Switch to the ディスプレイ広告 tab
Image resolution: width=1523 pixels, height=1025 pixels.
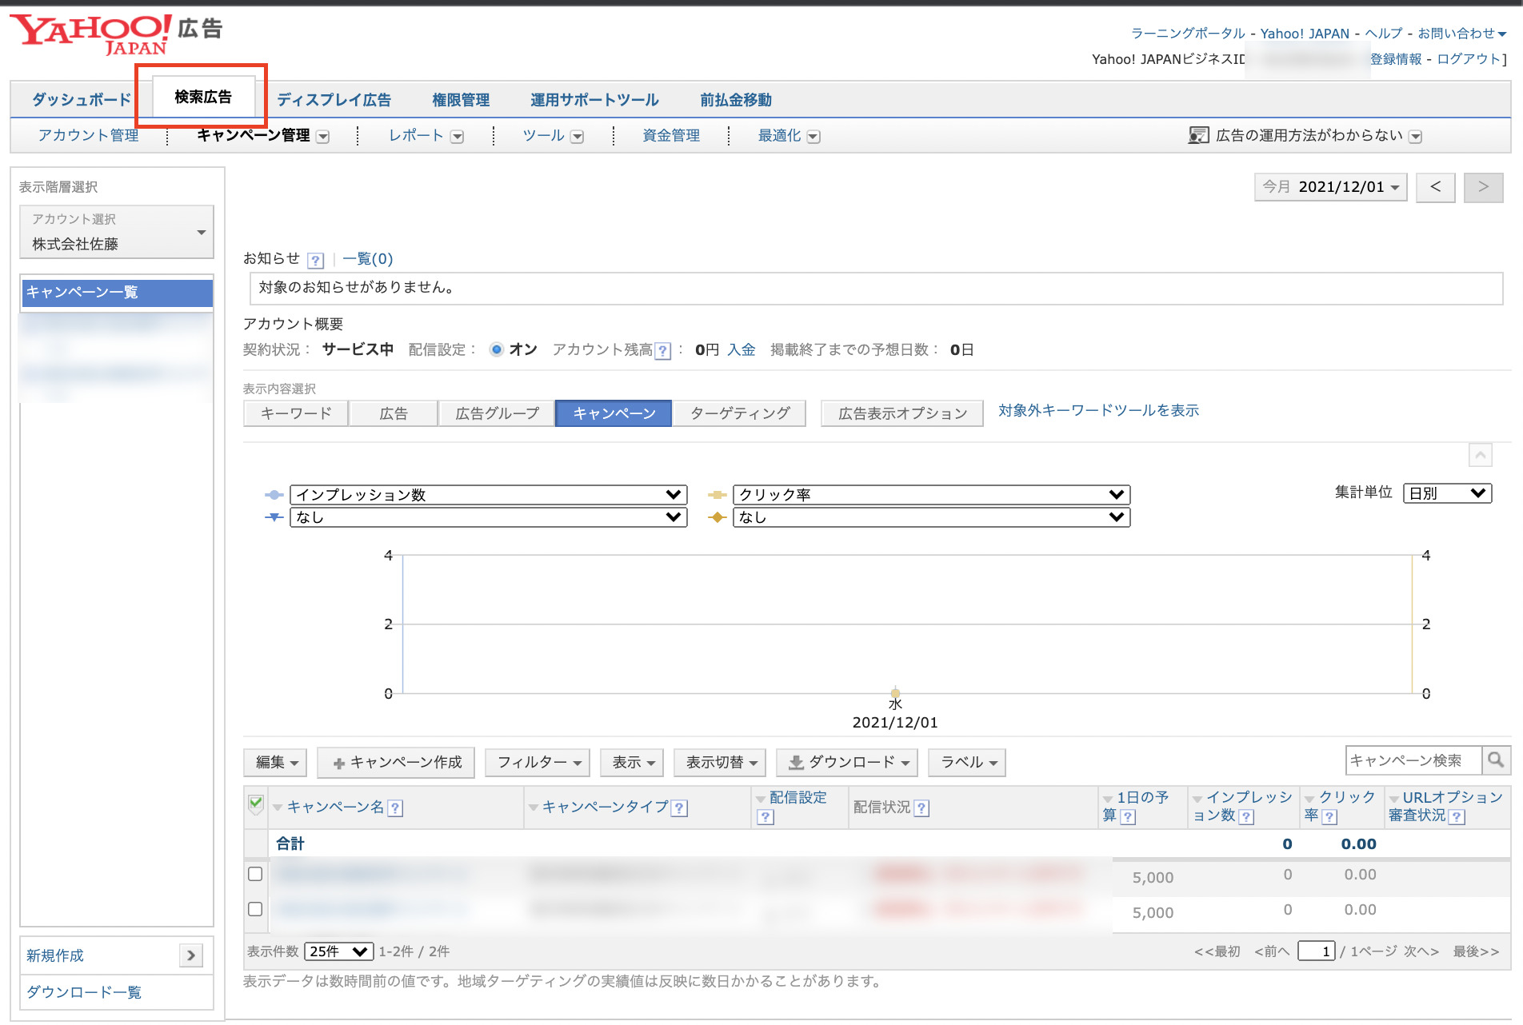coord(334,100)
